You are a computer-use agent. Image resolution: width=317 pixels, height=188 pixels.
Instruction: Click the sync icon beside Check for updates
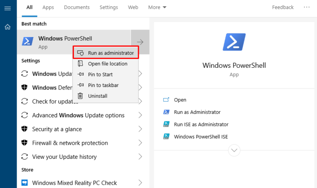click(25, 101)
